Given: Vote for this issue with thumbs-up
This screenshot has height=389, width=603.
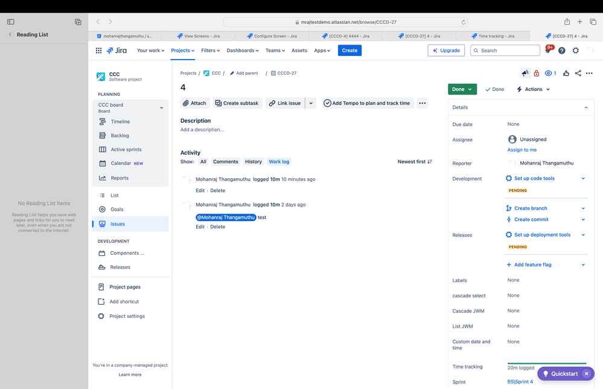Looking at the screenshot, I should (x=566, y=73).
